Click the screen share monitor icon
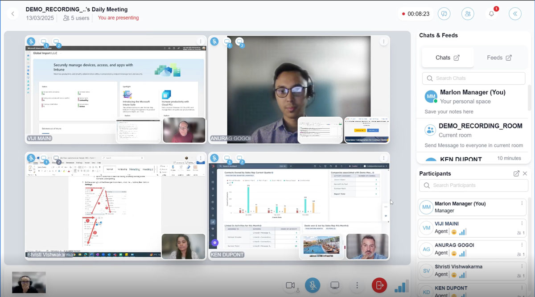 tap(335, 285)
